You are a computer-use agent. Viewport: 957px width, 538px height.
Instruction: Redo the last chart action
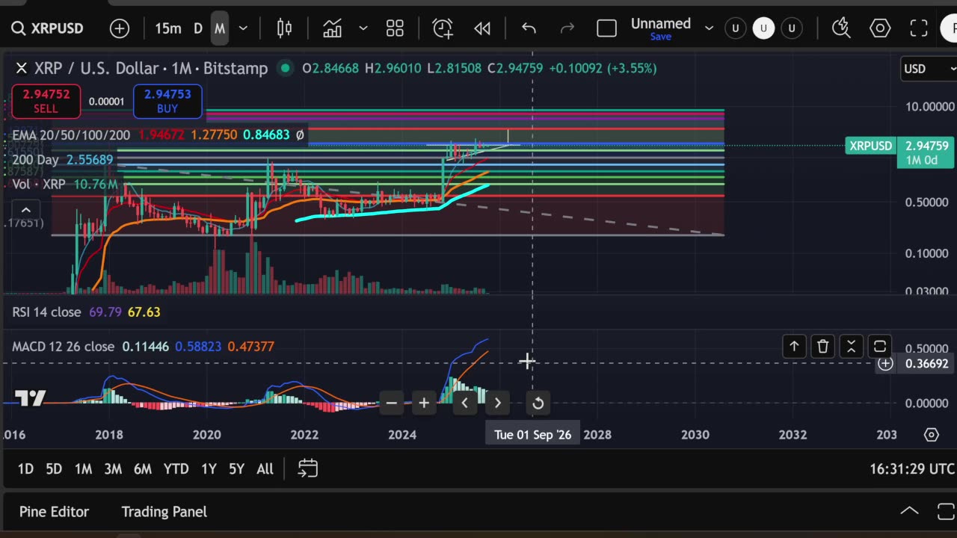pyautogui.click(x=567, y=28)
